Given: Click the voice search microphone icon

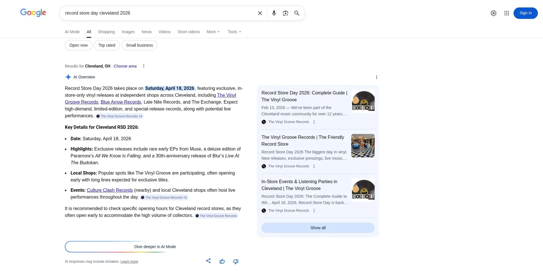Looking at the screenshot, I should click(x=274, y=13).
